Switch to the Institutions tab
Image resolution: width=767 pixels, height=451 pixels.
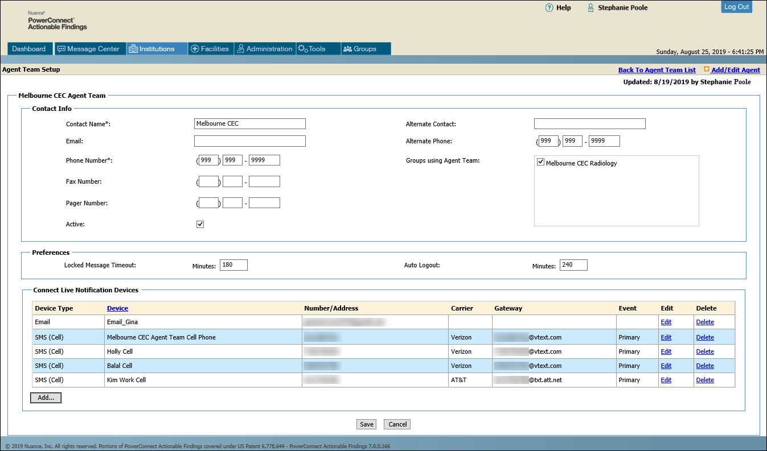click(x=157, y=49)
